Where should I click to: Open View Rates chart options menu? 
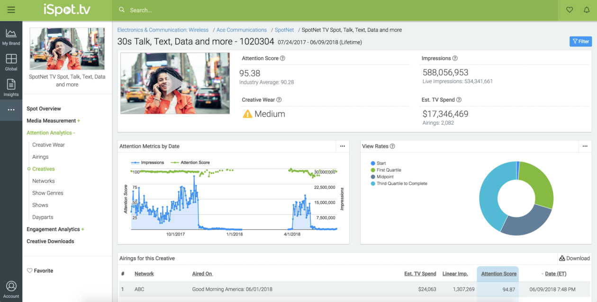[x=585, y=147]
